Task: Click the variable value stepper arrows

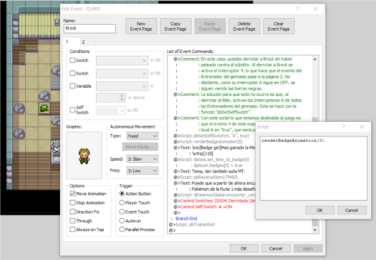Action: (122, 98)
